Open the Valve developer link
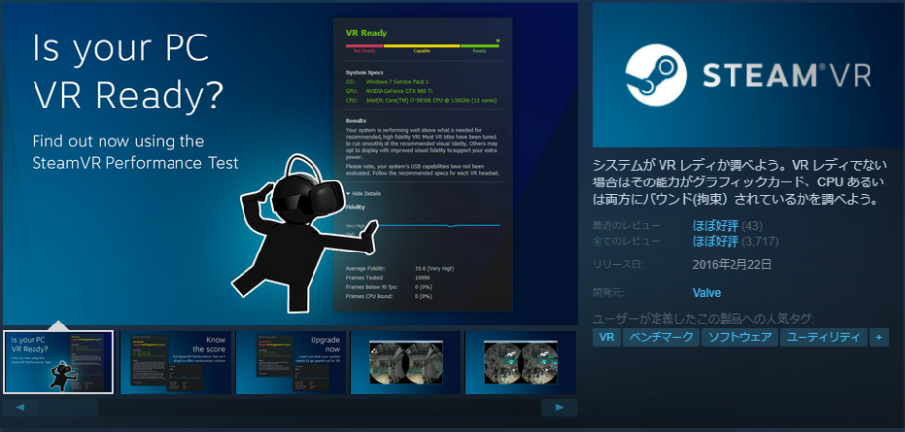This screenshot has height=432, width=905. 707,293
